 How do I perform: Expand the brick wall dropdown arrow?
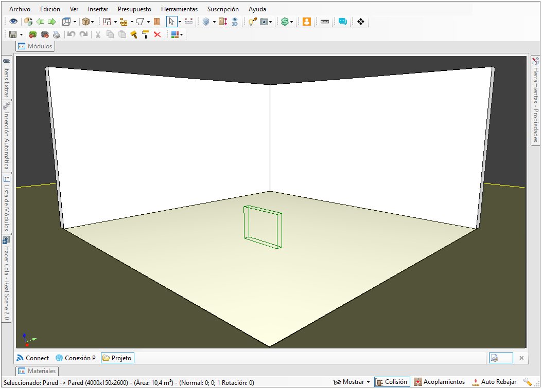tap(132, 22)
